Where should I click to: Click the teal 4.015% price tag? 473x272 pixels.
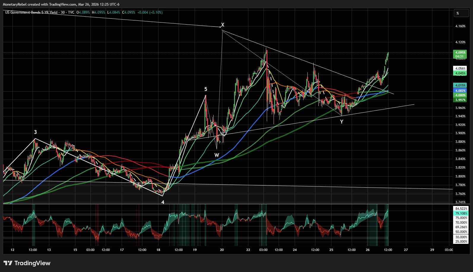460,85
